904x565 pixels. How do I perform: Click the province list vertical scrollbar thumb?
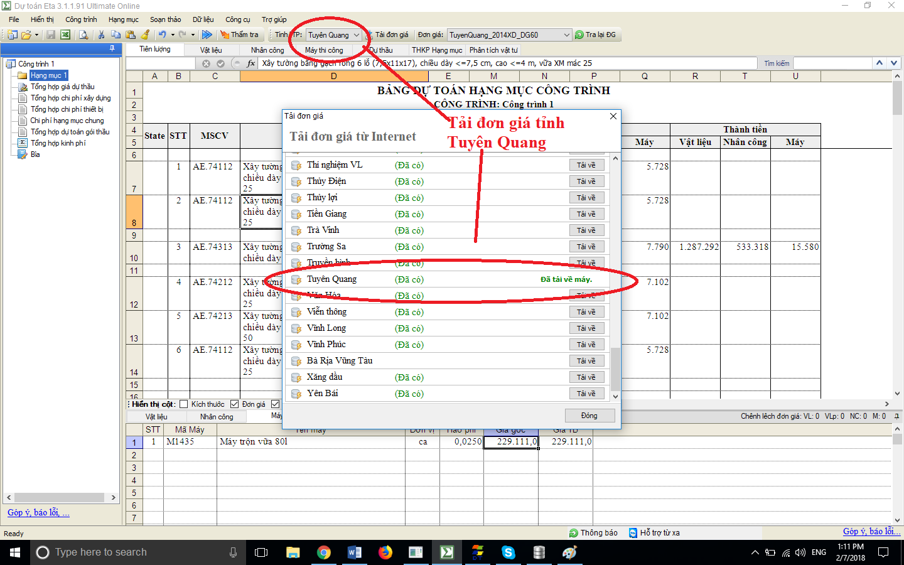coord(615,369)
